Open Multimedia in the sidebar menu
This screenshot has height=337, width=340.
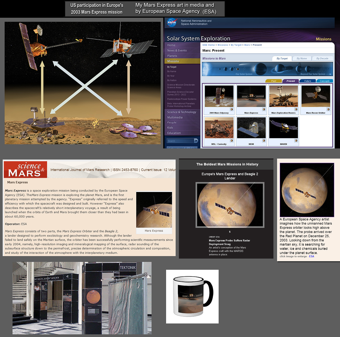(x=175, y=117)
